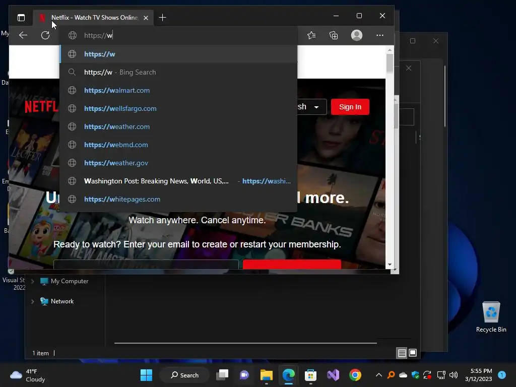Open the Netflix language dropdown

coord(311,107)
